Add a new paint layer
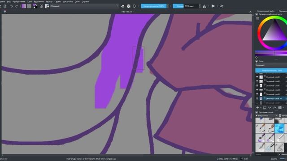 [257, 108]
